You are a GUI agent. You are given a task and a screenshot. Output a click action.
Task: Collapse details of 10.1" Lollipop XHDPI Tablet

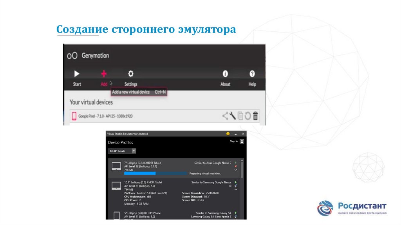pyautogui.click(x=235, y=190)
